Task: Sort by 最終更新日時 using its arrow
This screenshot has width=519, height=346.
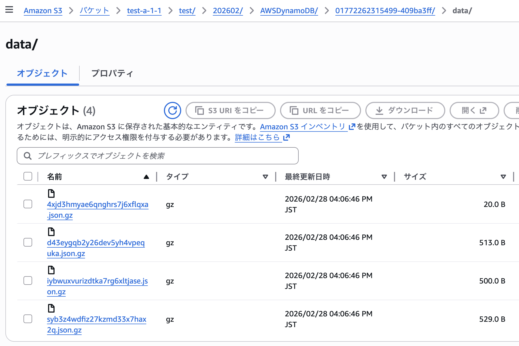Action: point(384,177)
